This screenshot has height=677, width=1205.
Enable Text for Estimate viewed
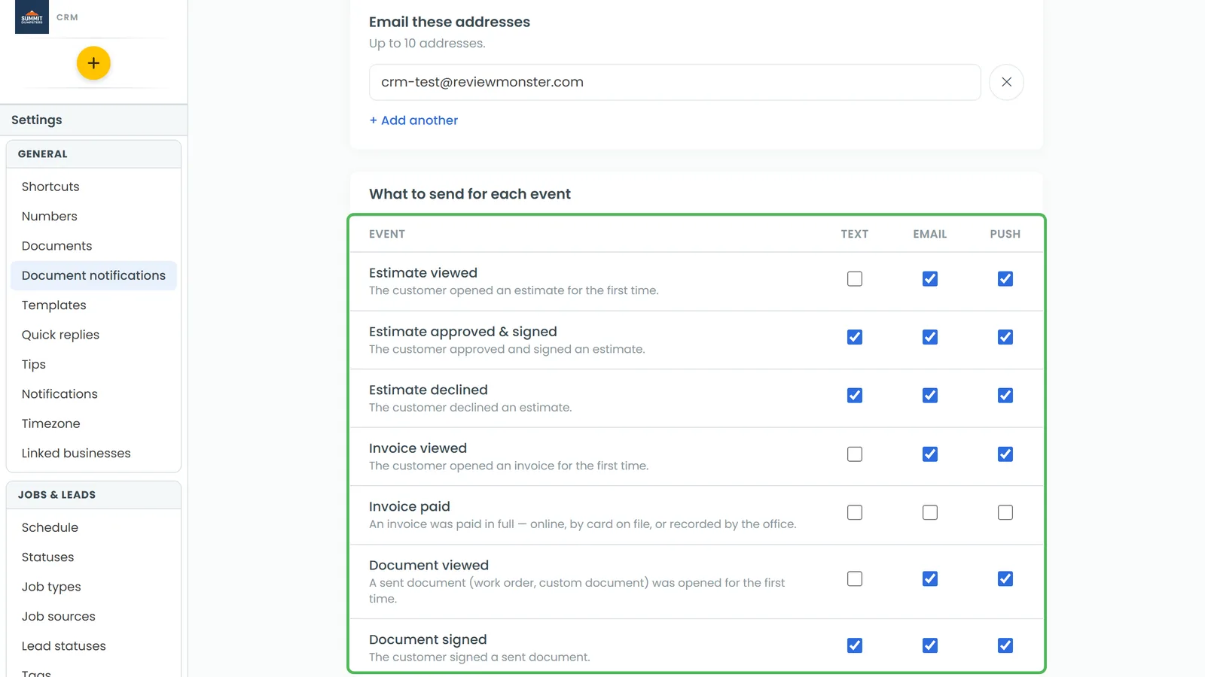[855, 279]
